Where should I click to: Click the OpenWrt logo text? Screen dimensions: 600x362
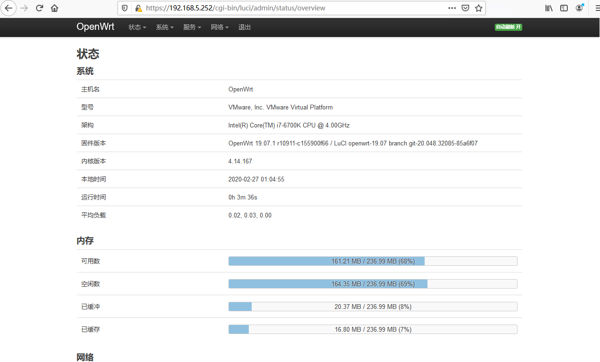pos(95,27)
